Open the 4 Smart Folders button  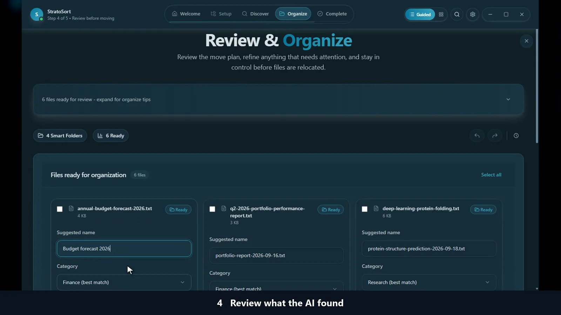coord(60,136)
